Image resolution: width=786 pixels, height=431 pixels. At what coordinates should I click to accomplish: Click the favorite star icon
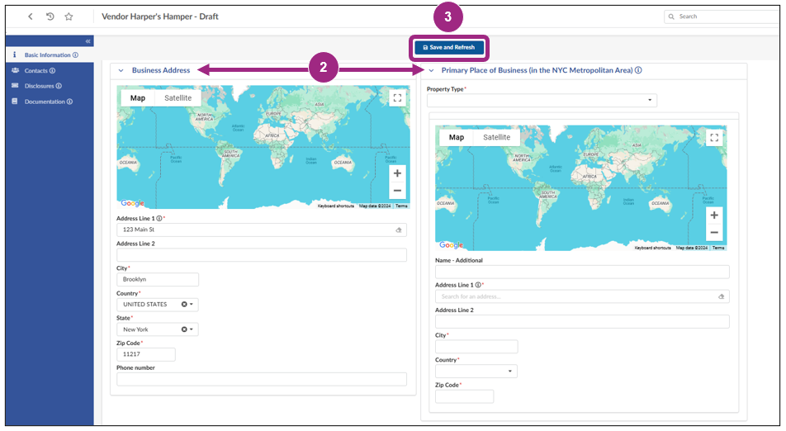tap(69, 17)
